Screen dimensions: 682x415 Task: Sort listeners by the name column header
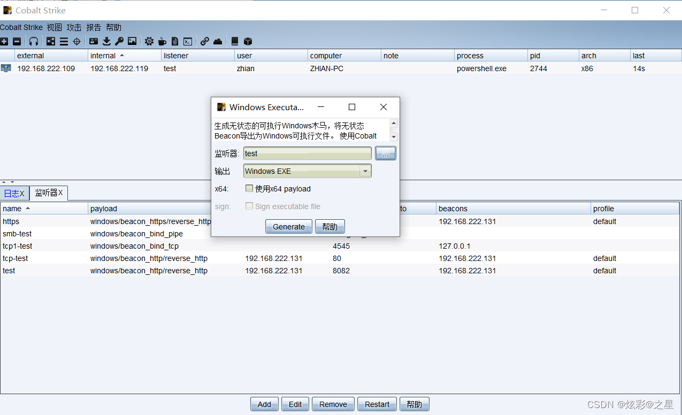44,209
